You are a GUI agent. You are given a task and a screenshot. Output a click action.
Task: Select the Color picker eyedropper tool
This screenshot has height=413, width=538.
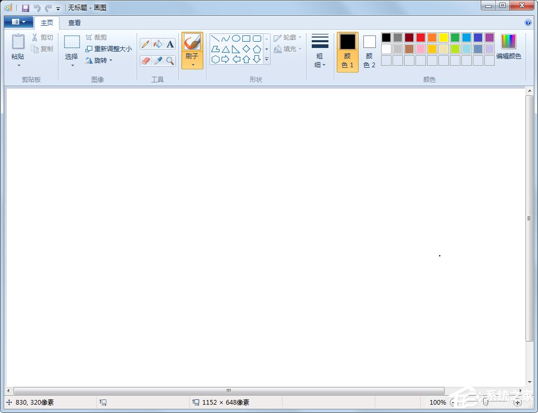[157, 61]
